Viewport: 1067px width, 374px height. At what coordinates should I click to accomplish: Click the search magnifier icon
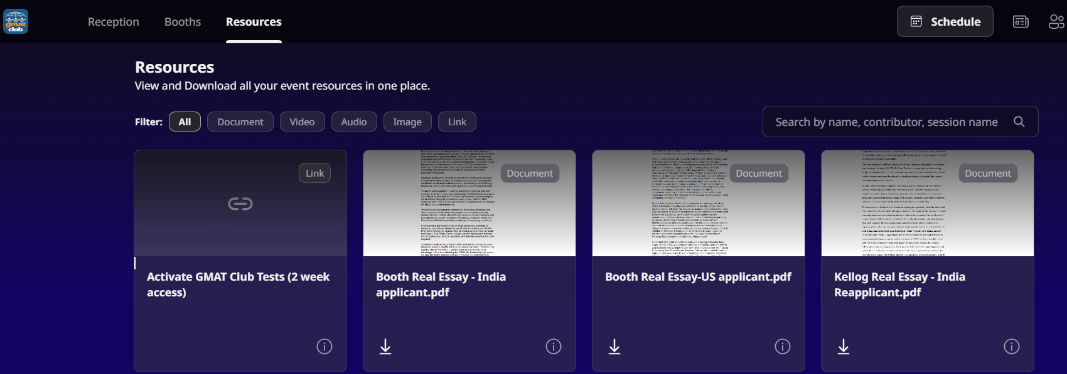(x=1019, y=122)
